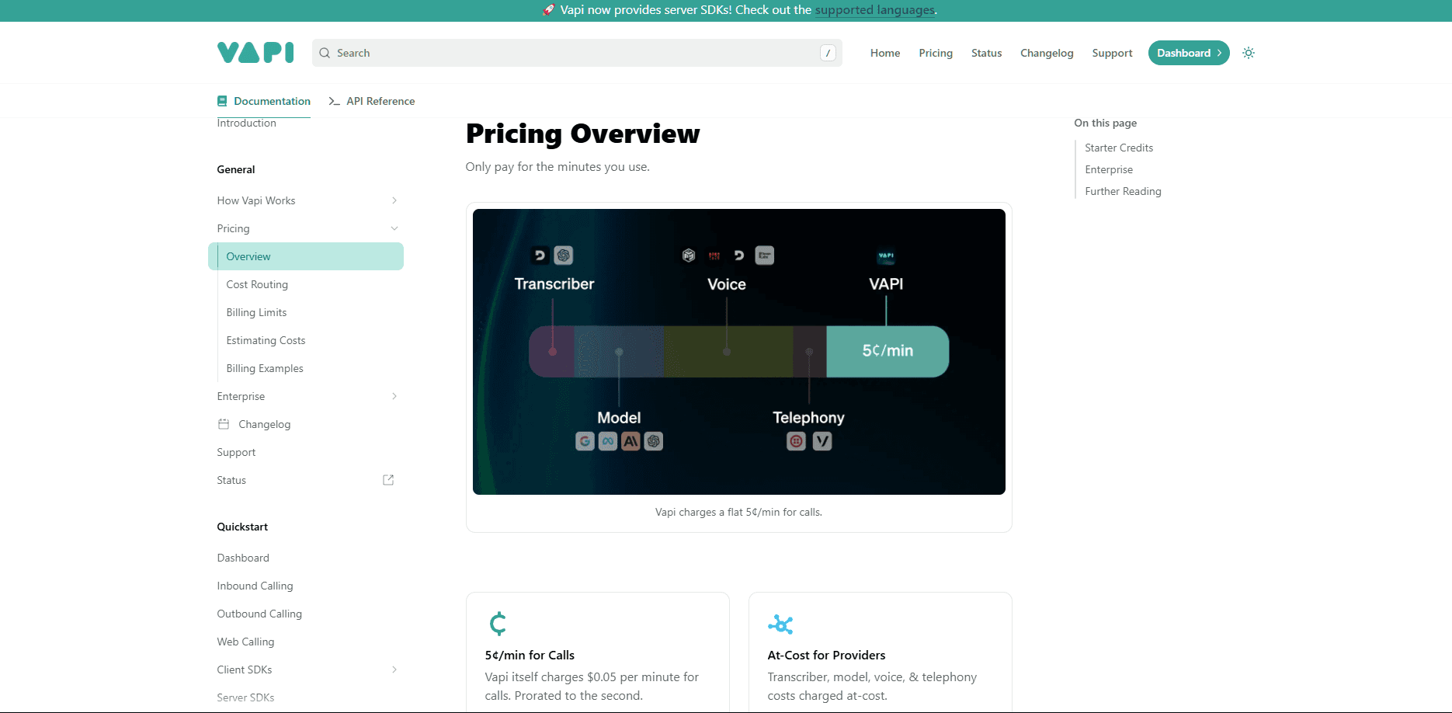Follow the supported languages link
This screenshot has width=1452, height=713.
tap(874, 10)
